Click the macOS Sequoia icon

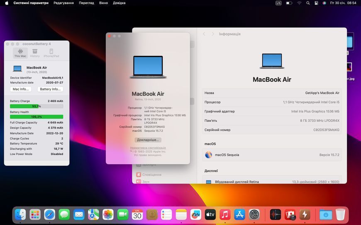(x=209, y=155)
